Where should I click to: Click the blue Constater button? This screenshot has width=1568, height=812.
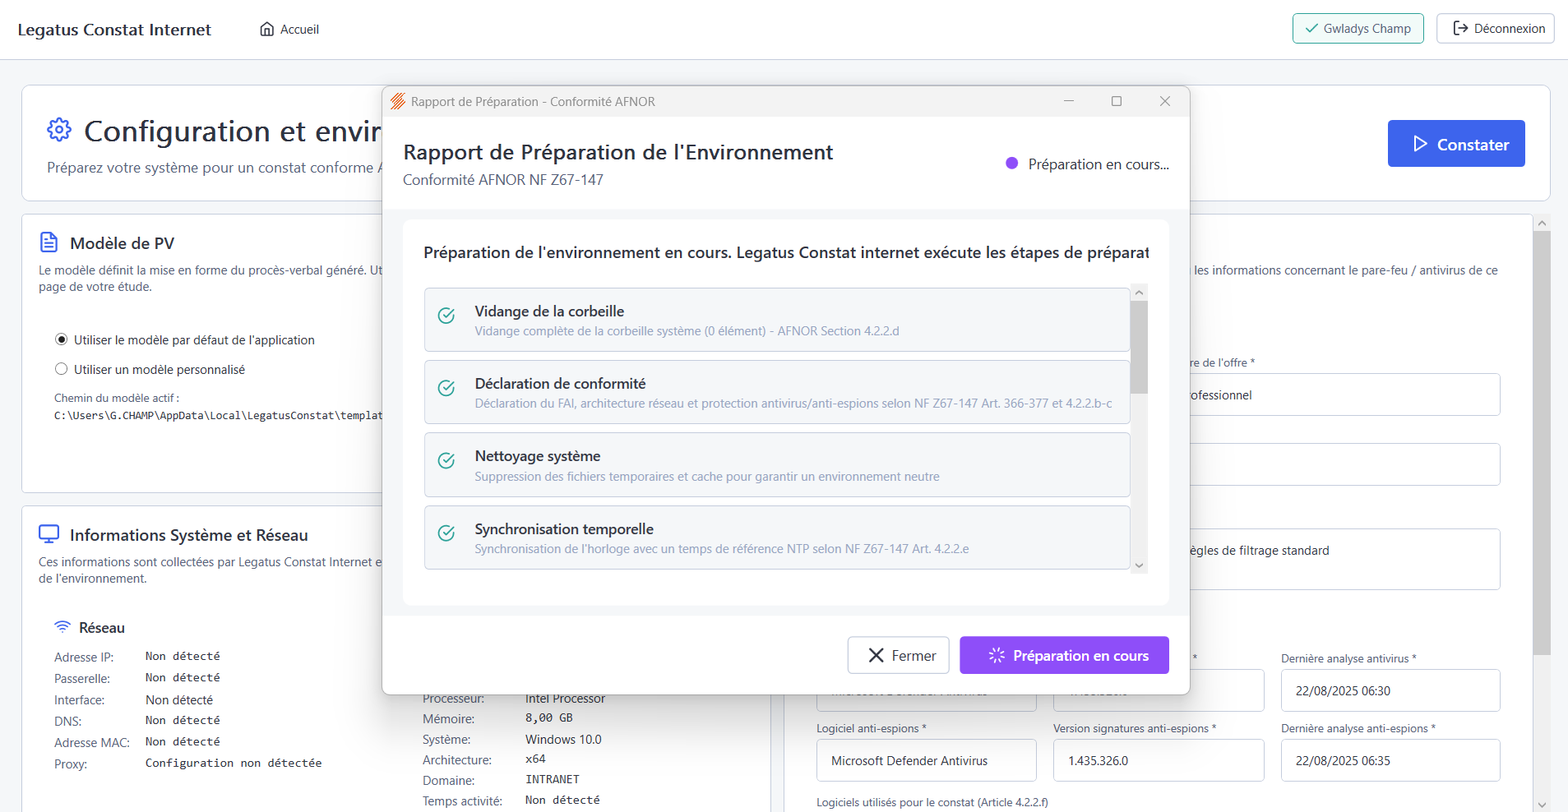coord(1455,144)
